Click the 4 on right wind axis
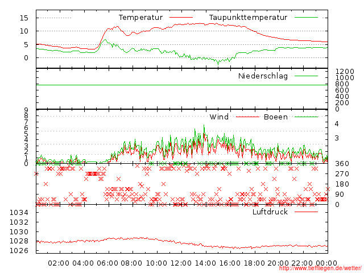This screenshot has height=273, width=364. tap(337, 124)
